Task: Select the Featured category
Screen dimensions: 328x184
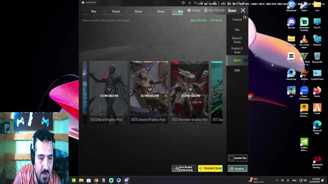Action: (237, 19)
